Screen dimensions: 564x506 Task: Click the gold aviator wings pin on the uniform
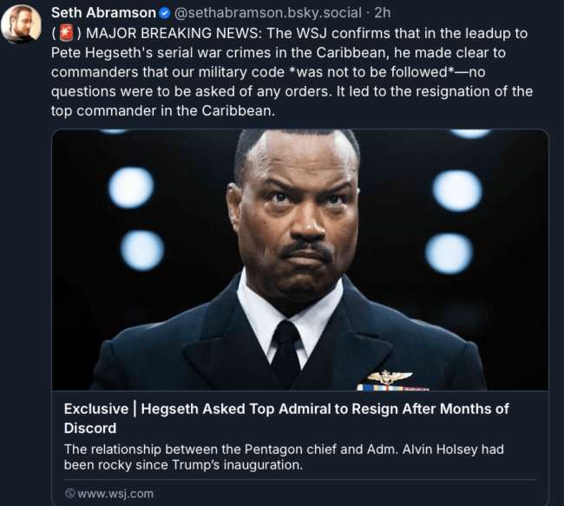point(390,378)
